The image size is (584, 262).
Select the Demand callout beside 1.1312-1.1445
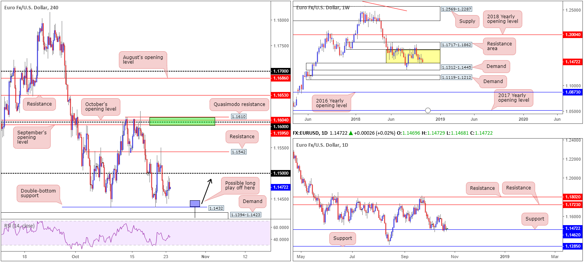(496, 66)
